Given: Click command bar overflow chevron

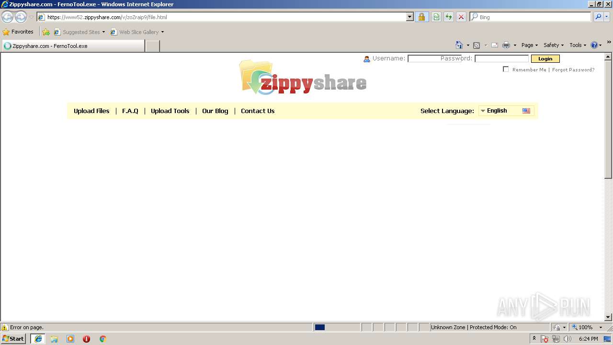Looking at the screenshot, I should click(609, 43).
